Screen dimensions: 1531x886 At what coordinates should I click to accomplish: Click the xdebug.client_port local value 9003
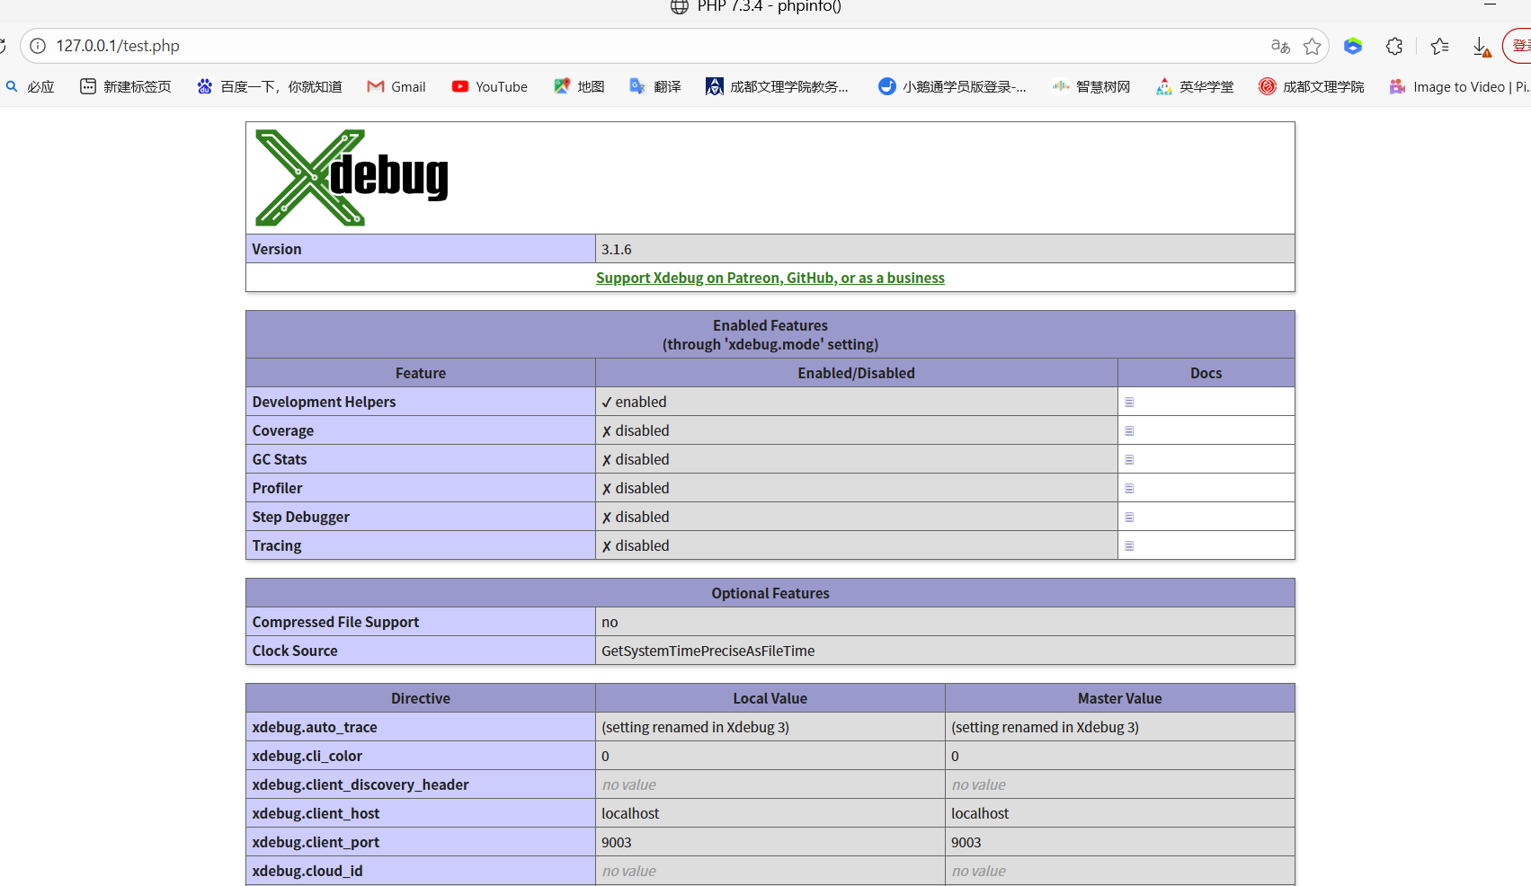[x=617, y=842]
